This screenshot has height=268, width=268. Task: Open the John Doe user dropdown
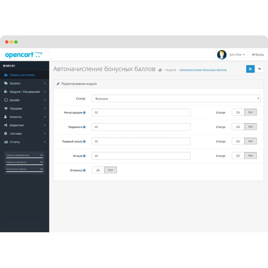point(237,55)
